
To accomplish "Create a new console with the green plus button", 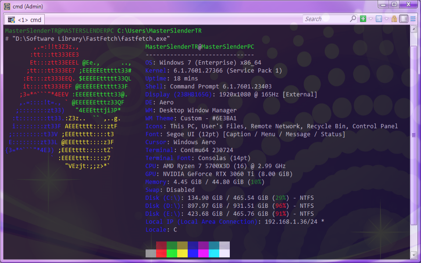I will (x=363, y=19).
